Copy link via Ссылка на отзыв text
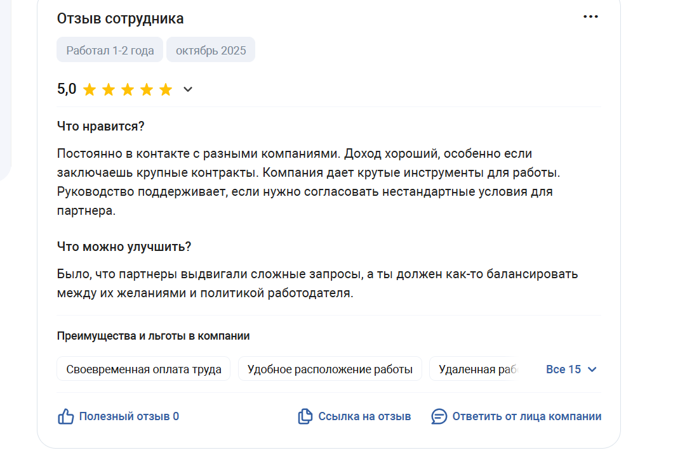The height and width of the screenshot is (455, 699). pos(364,416)
